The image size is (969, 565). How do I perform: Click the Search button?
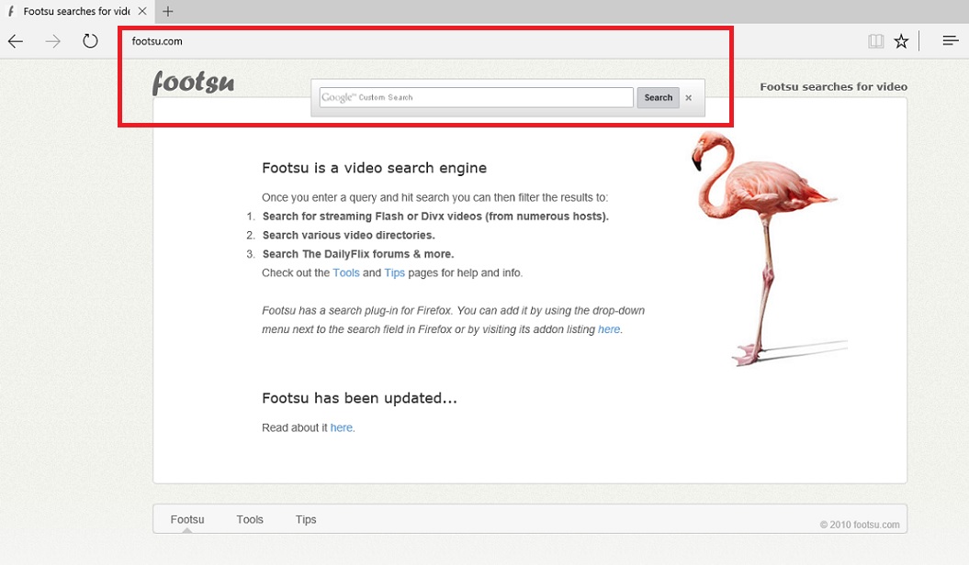(x=658, y=97)
